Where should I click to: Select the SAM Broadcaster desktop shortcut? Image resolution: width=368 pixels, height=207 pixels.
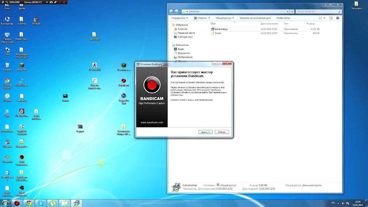[22, 160]
